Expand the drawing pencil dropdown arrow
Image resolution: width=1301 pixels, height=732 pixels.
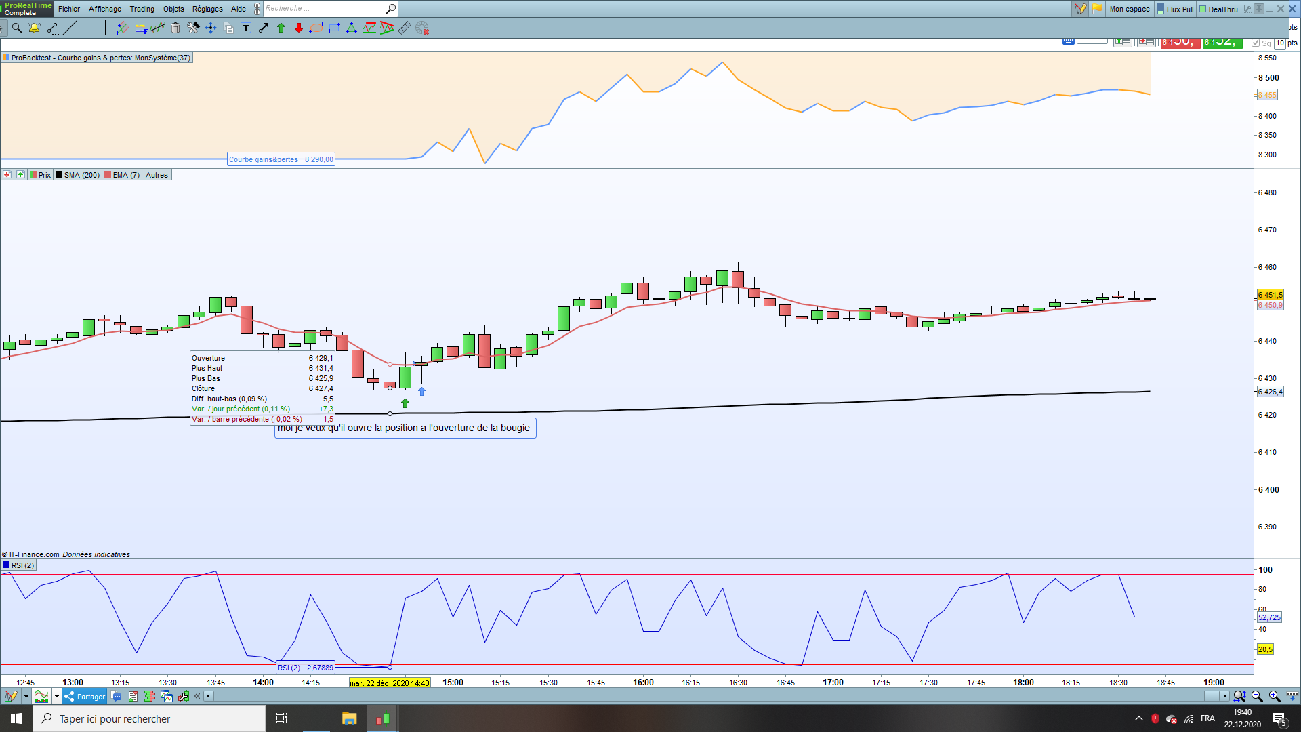26,696
